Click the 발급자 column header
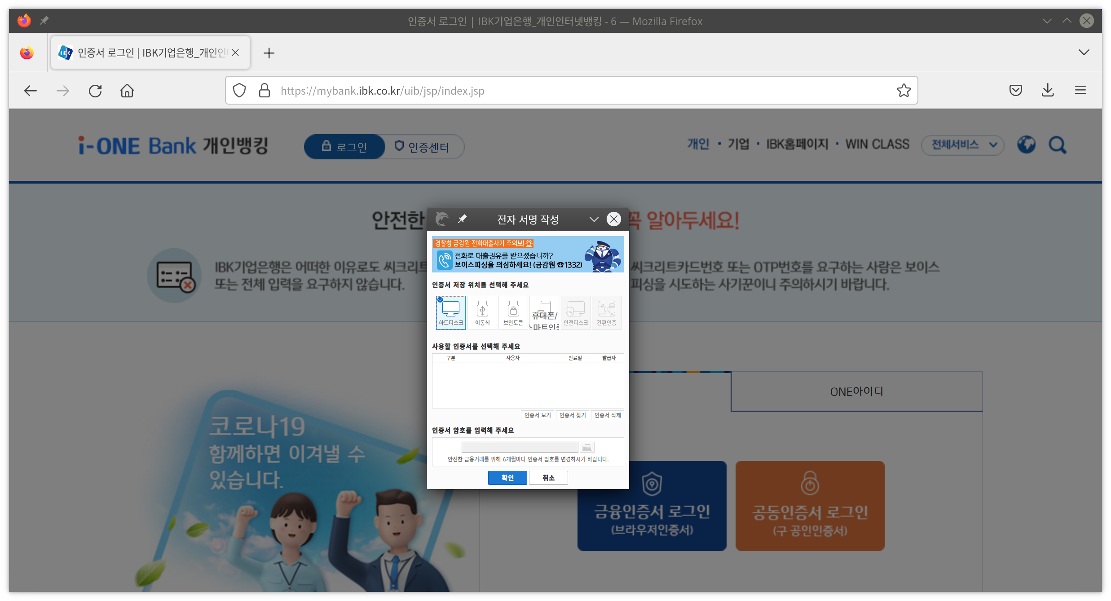The width and height of the screenshot is (1111, 601). tap(609, 358)
